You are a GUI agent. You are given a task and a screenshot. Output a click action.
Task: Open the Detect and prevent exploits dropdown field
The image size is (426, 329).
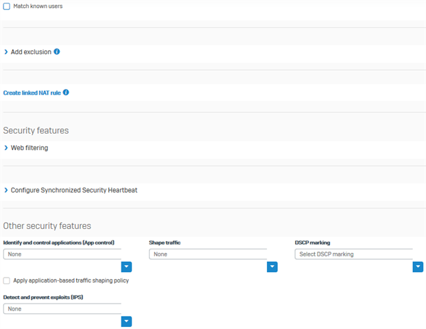62,308
